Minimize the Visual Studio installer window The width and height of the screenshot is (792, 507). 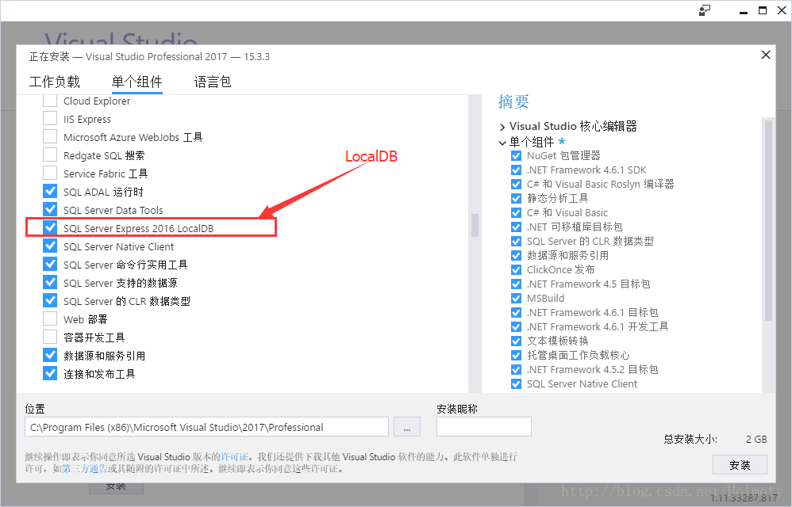tap(743, 11)
